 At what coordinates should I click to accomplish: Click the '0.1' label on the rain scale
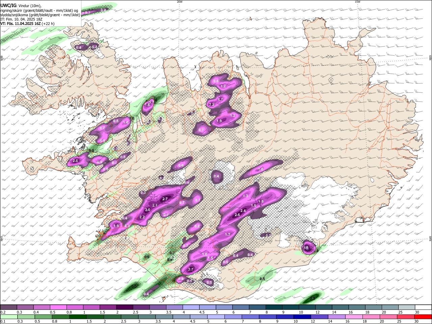click(x=3, y=322)
